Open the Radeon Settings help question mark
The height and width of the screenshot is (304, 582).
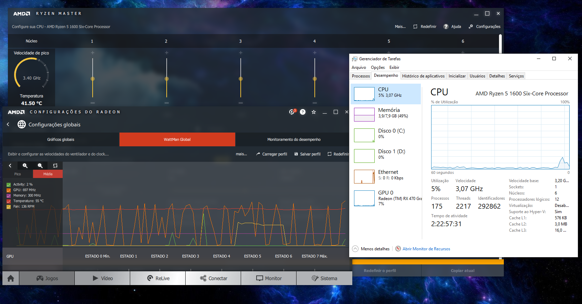pyautogui.click(x=303, y=112)
